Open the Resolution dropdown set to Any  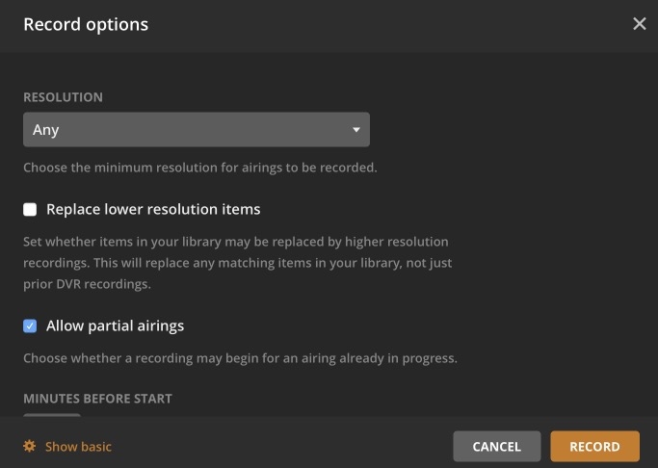196,130
